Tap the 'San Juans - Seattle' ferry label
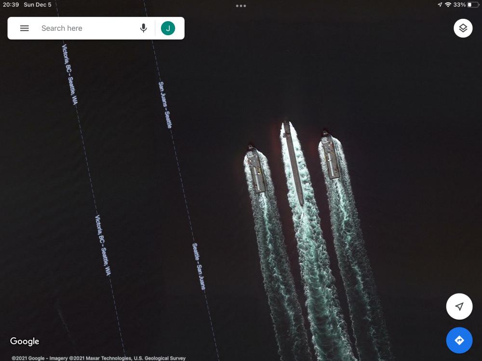The image size is (482, 361). coord(165,104)
